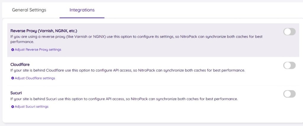Click gear icon beside Adjust Reverse Proxy settings
Viewport: 303px width, 126px height.
click(12, 50)
